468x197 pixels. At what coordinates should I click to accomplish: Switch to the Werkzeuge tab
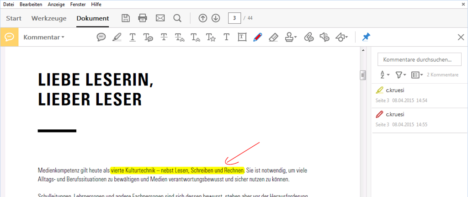pyautogui.click(x=49, y=18)
